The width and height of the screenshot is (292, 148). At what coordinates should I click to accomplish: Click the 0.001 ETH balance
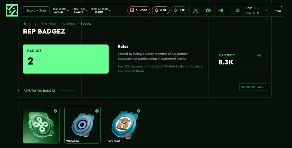[x=252, y=13]
